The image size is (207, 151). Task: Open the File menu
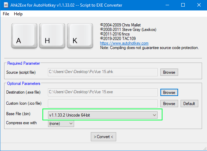click(x=6, y=14)
